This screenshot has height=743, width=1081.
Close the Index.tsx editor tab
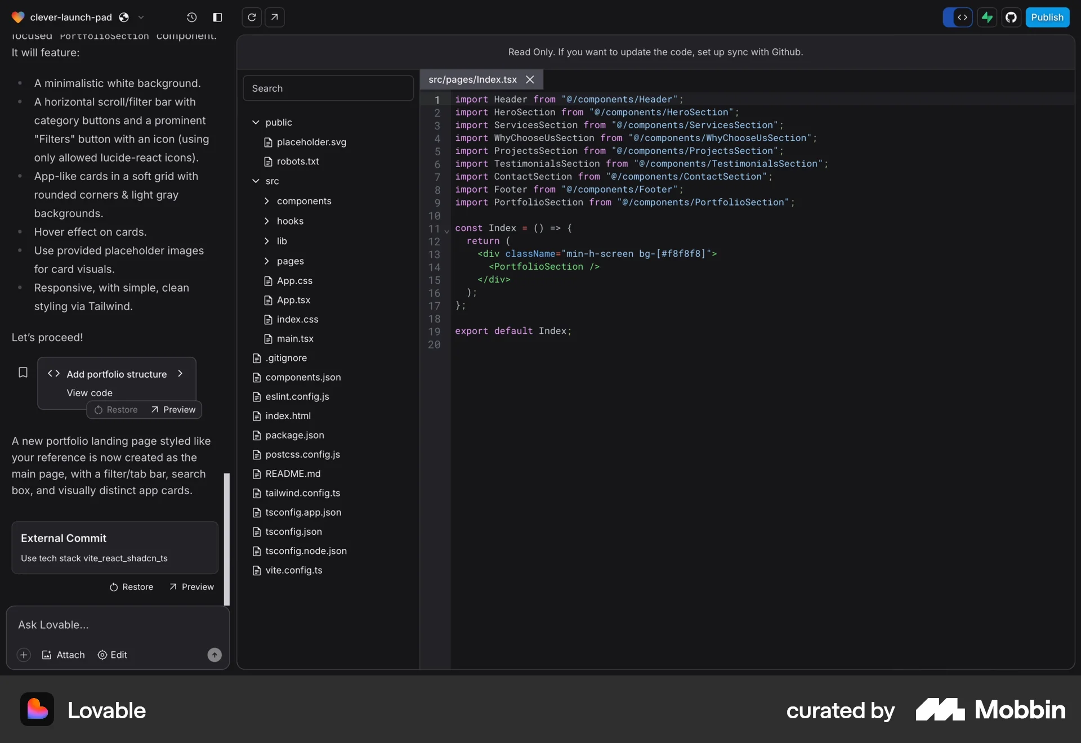[x=529, y=79]
